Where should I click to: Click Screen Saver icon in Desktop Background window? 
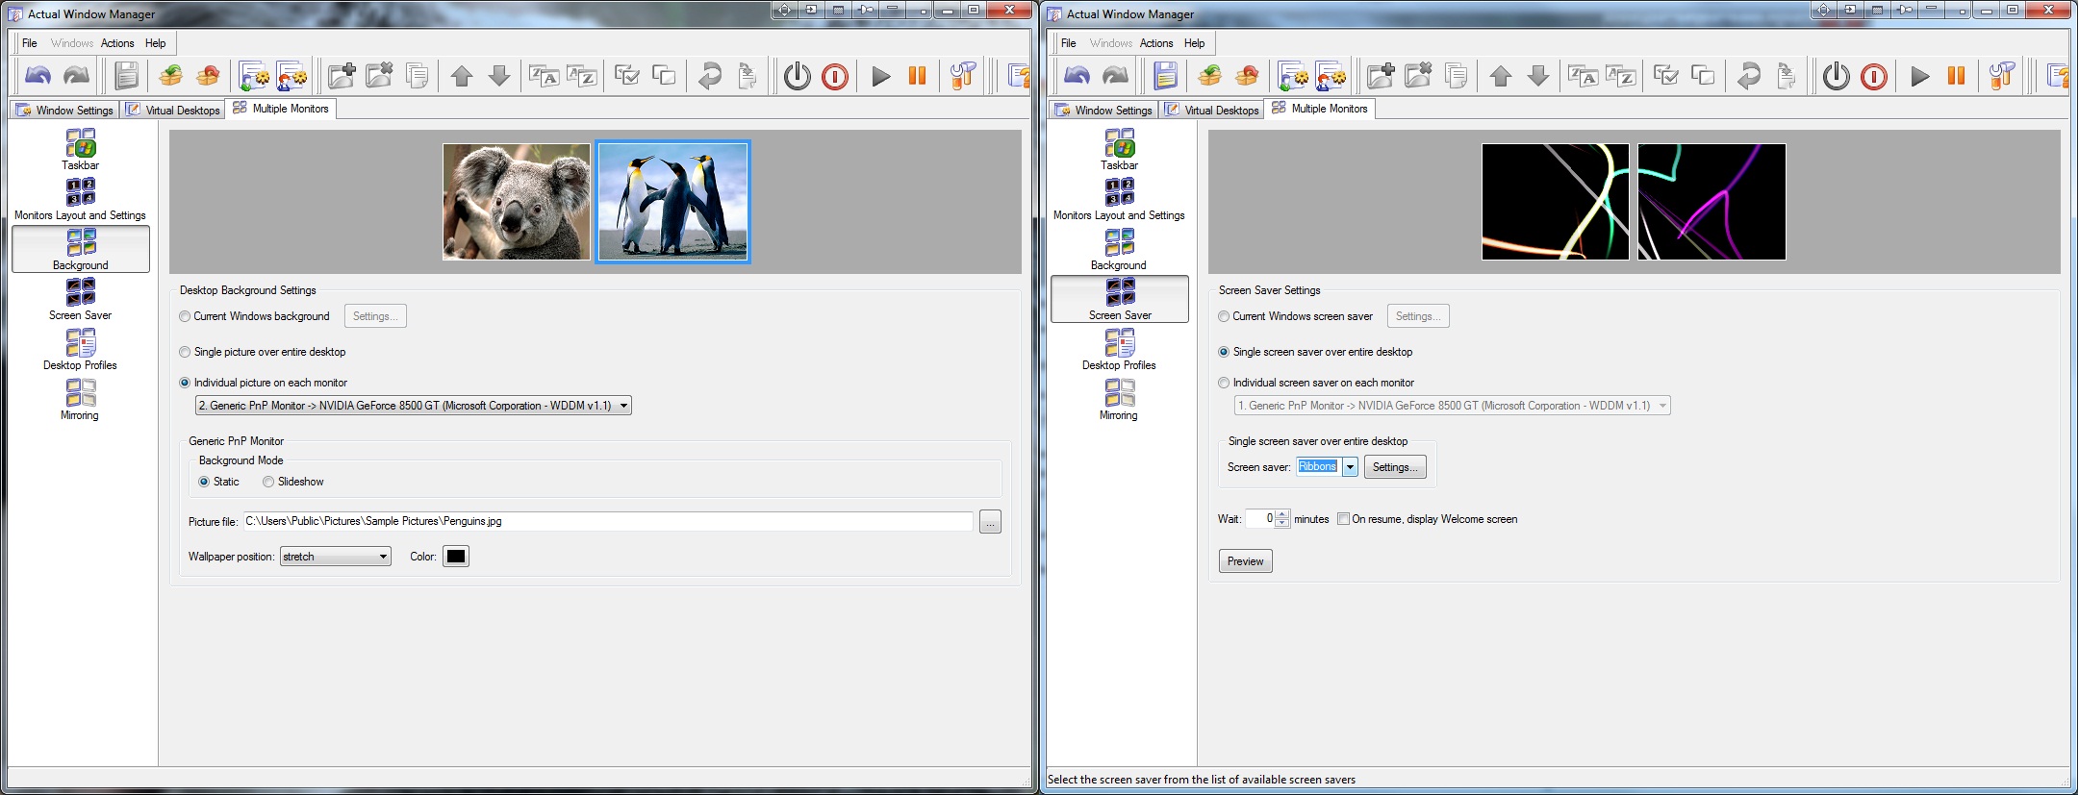81,299
